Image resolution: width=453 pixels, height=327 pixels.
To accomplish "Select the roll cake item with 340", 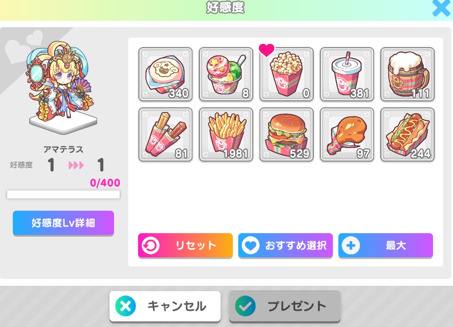I will pyautogui.click(x=165, y=74).
